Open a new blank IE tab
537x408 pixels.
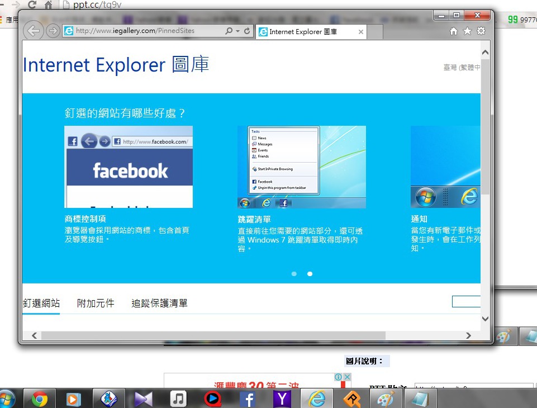(374, 32)
